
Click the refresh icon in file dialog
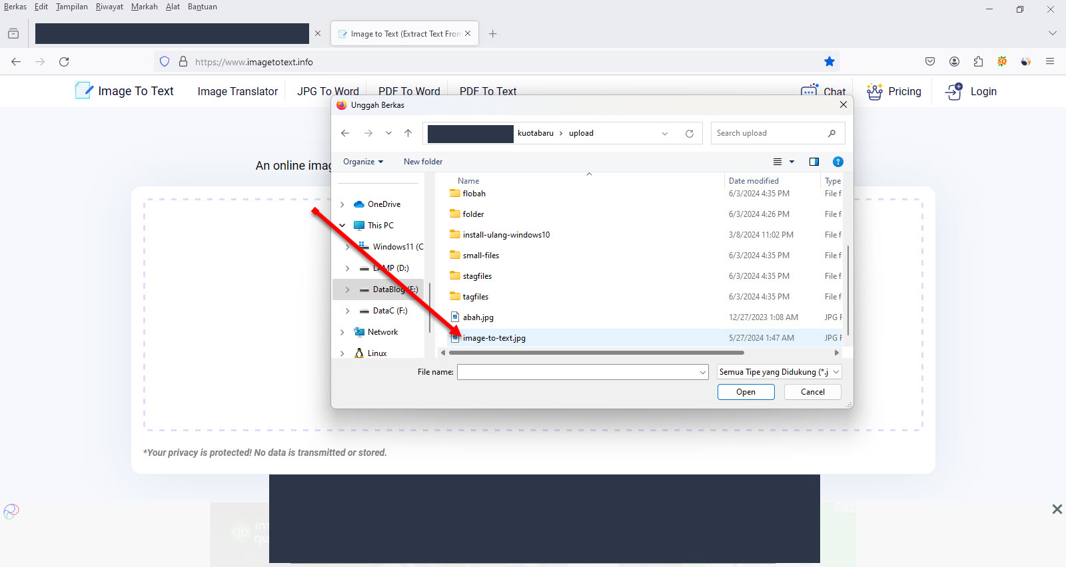pyautogui.click(x=690, y=134)
